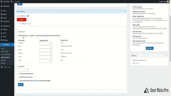Image resolution: width=171 pixels, height=96 pixels.
Task: Click the Login shortcode heading
Action: (137, 31)
